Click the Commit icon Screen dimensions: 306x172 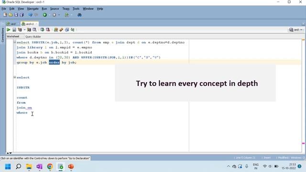(x=42, y=30)
